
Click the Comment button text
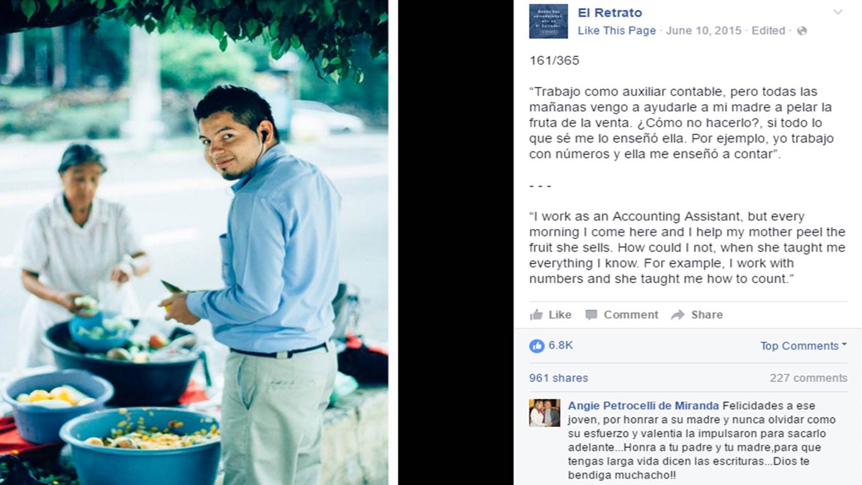[631, 315]
